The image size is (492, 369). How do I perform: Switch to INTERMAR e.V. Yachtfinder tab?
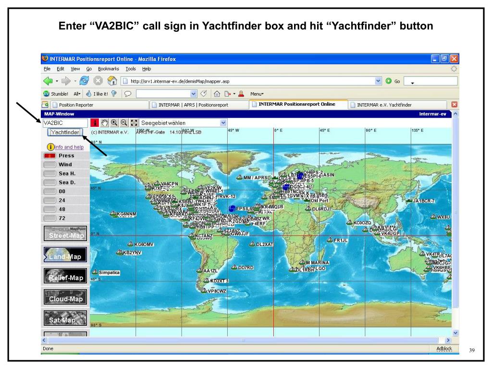click(x=384, y=104)
